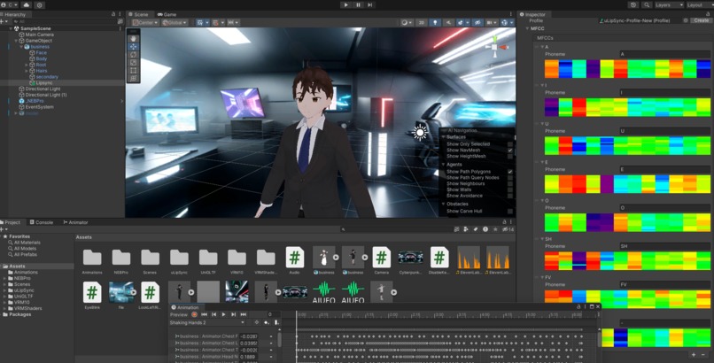Enable Show Path Query Nodes checkbox
The width and height of the screenshot is (714, 363).
pos(510,177)
